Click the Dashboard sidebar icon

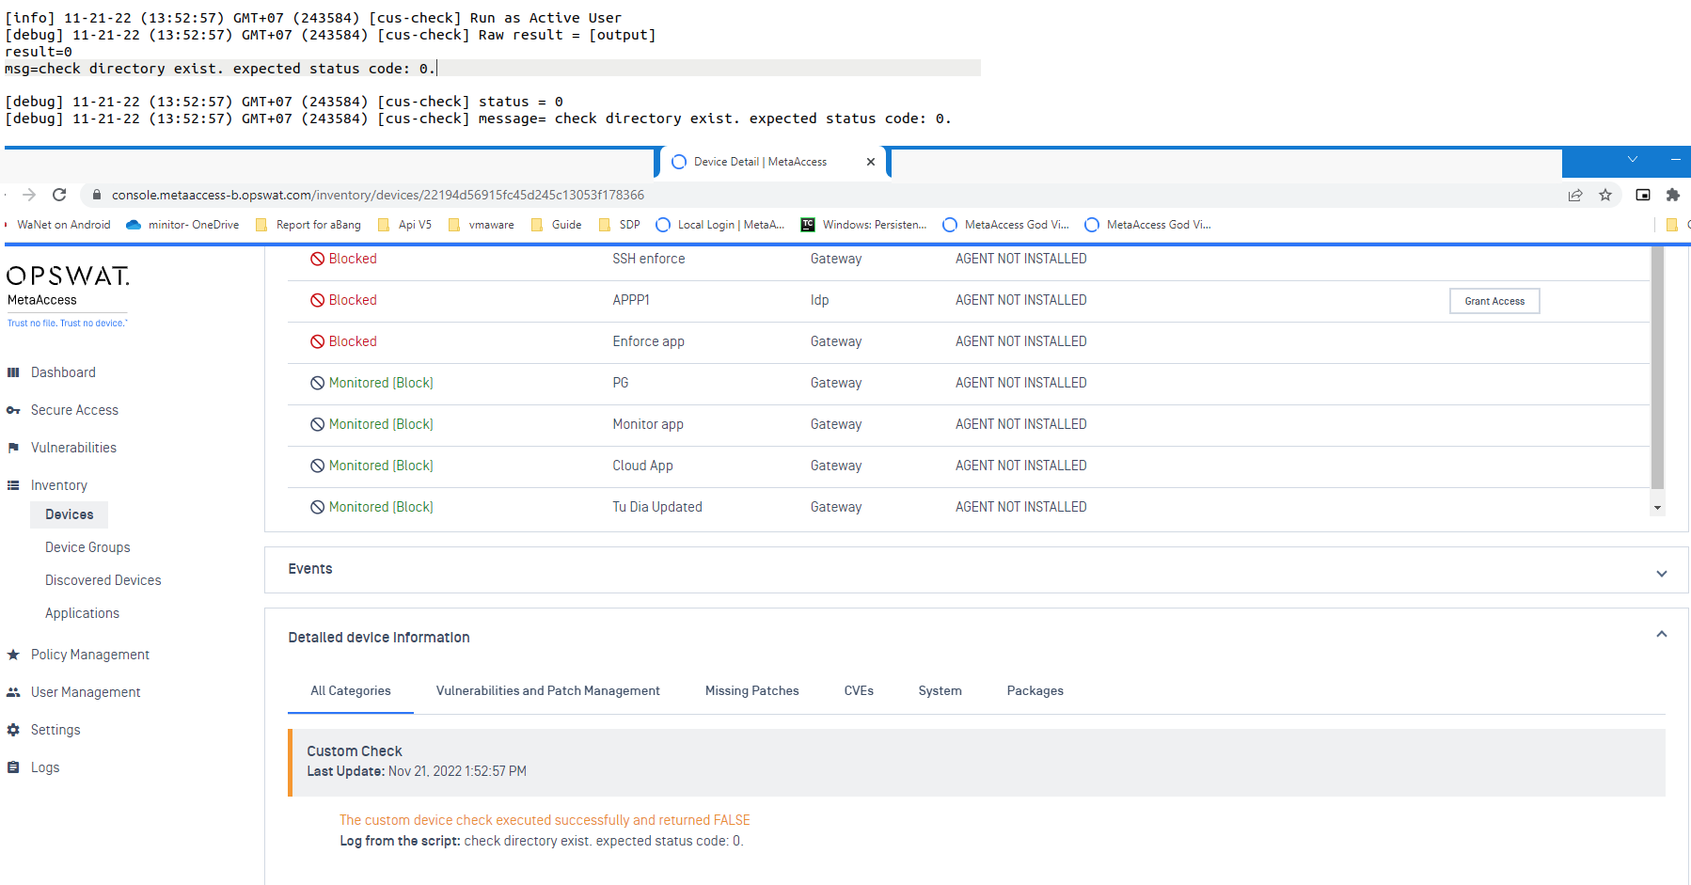(13, 372)
